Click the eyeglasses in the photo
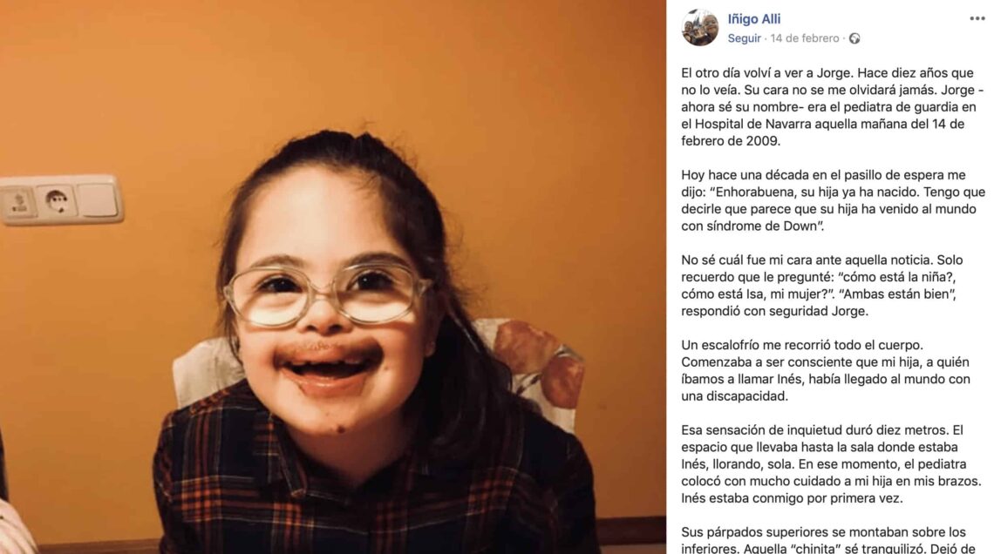 pos(327,294)
